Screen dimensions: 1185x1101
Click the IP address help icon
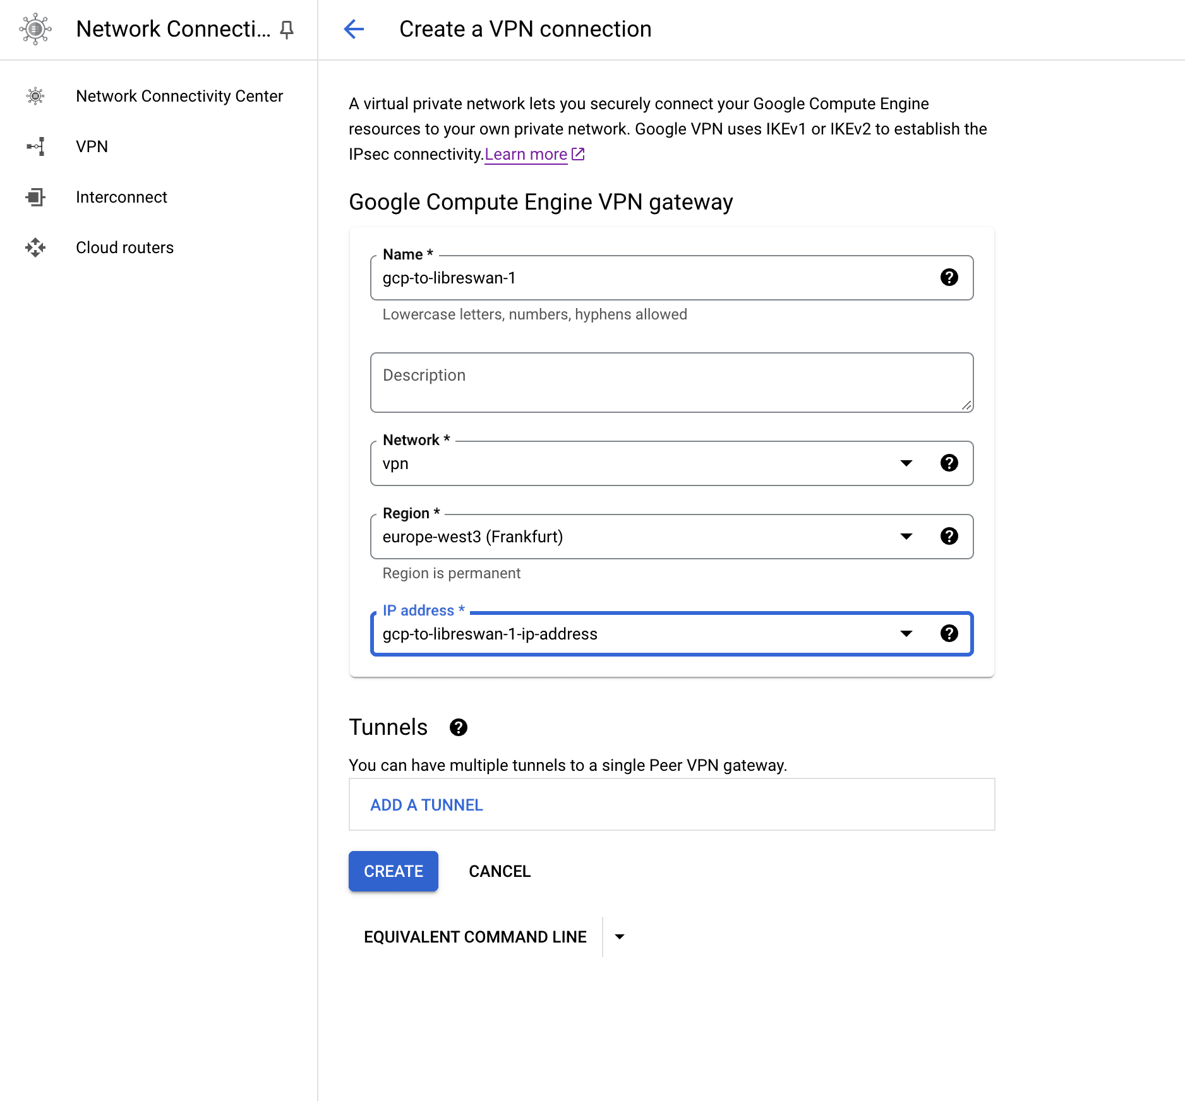coord(949,633)
